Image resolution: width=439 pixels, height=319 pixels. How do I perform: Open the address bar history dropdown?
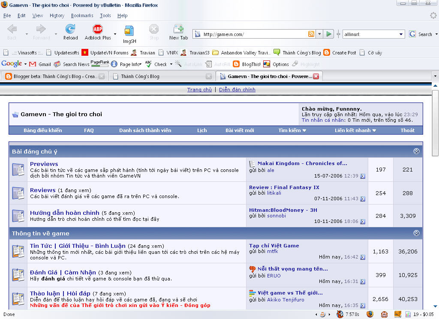(319, 34)
